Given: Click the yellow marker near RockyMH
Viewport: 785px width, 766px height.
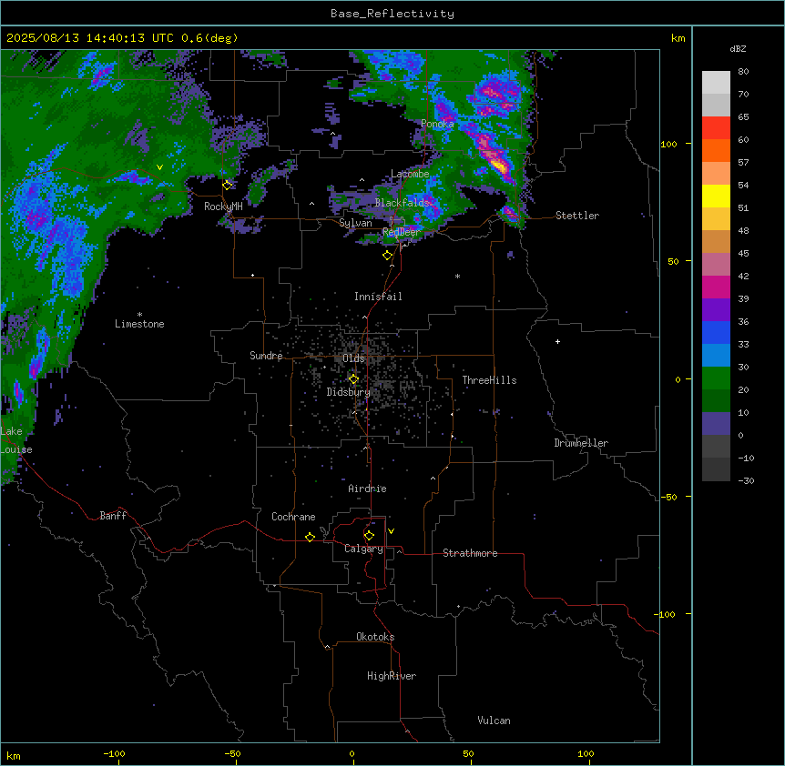Looking at the screenshot, I should tap(228, 186).
